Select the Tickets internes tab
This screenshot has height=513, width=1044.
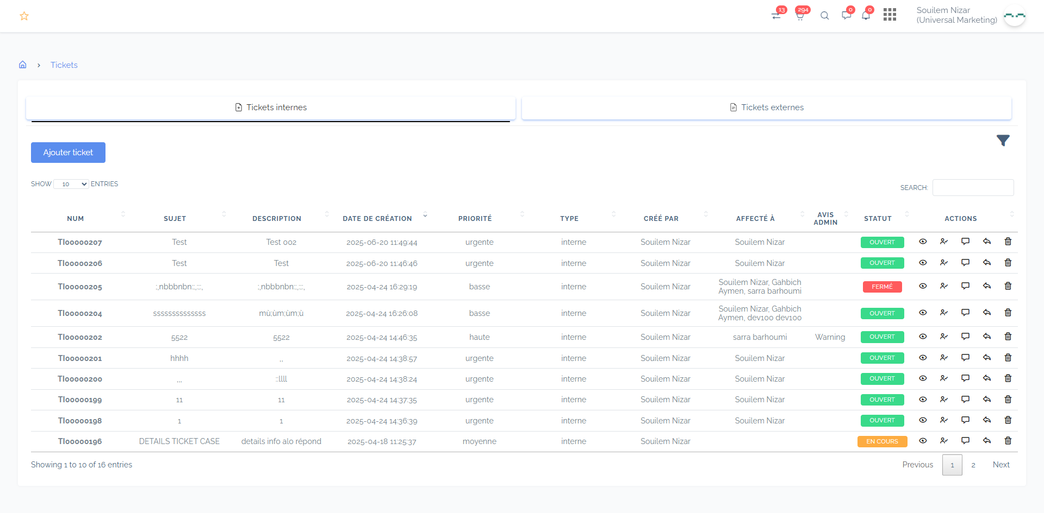(271, 107)
